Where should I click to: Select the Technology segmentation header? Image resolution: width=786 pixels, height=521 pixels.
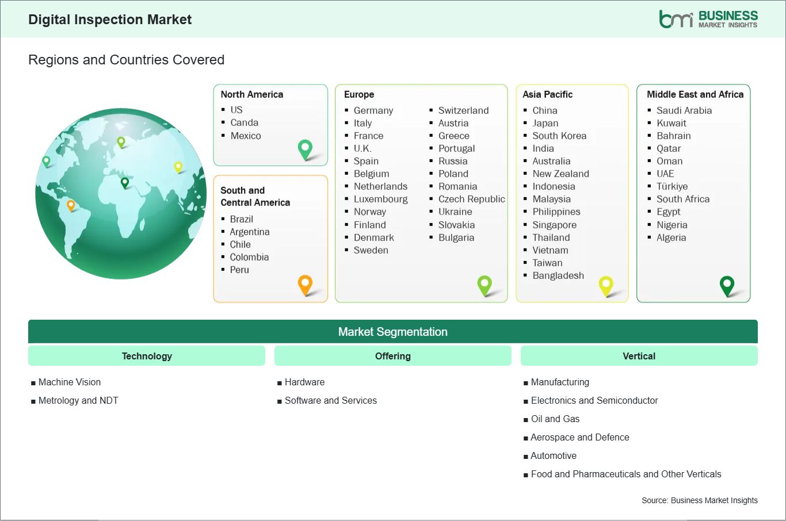pos(147,356)
